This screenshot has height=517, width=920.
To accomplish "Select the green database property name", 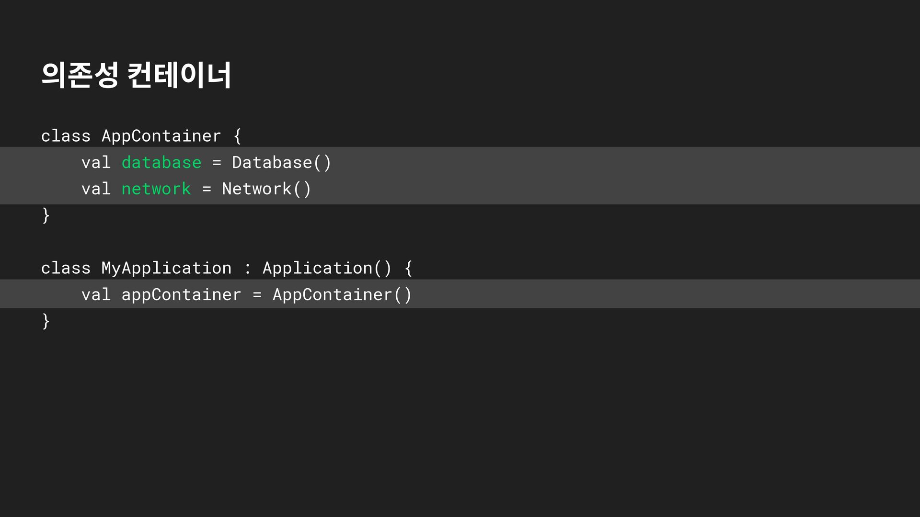I will 161,163.
